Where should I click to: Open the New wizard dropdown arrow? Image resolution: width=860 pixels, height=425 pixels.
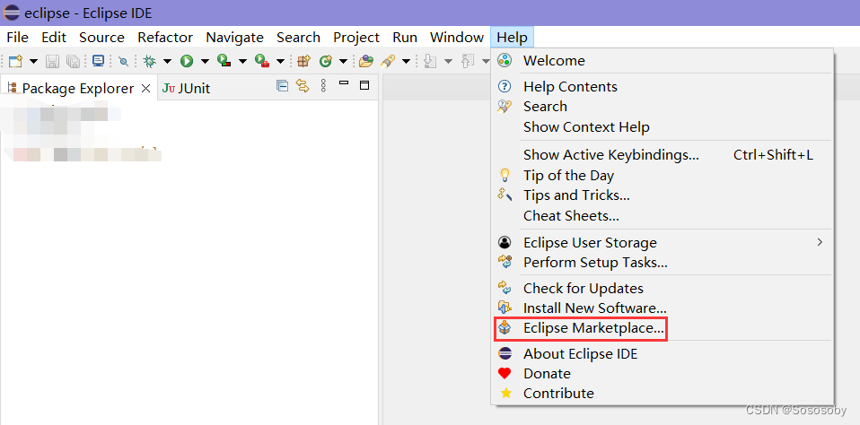click(33, 61)
